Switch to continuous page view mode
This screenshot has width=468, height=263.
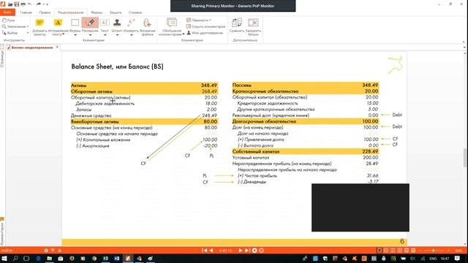(386, 251)
